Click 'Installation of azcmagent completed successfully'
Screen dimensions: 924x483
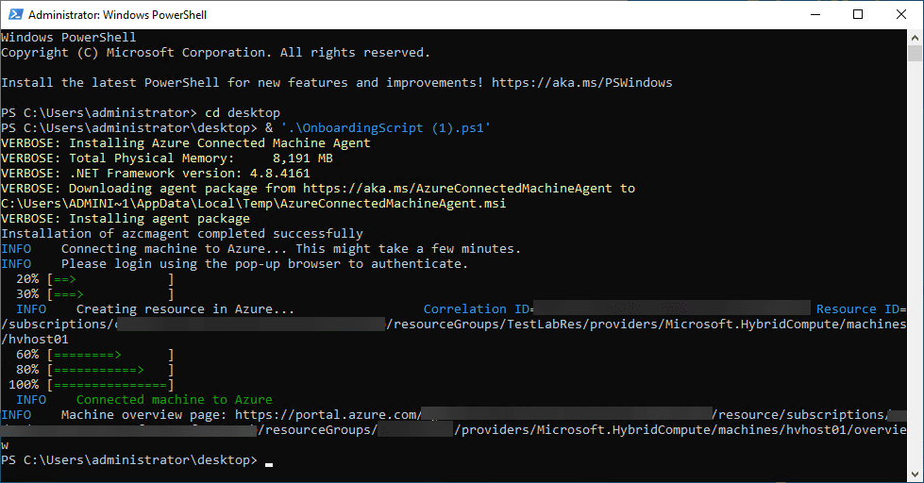click(x=182, y=233)
